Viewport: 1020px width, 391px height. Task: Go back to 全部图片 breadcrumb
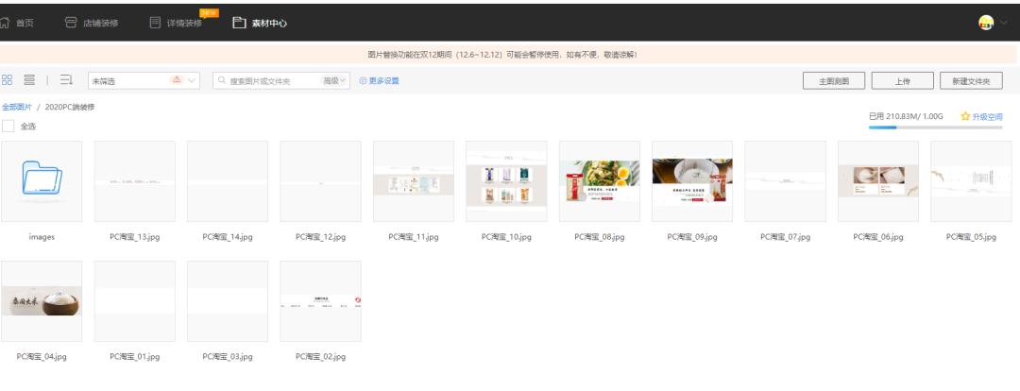(x=17, y=107)
